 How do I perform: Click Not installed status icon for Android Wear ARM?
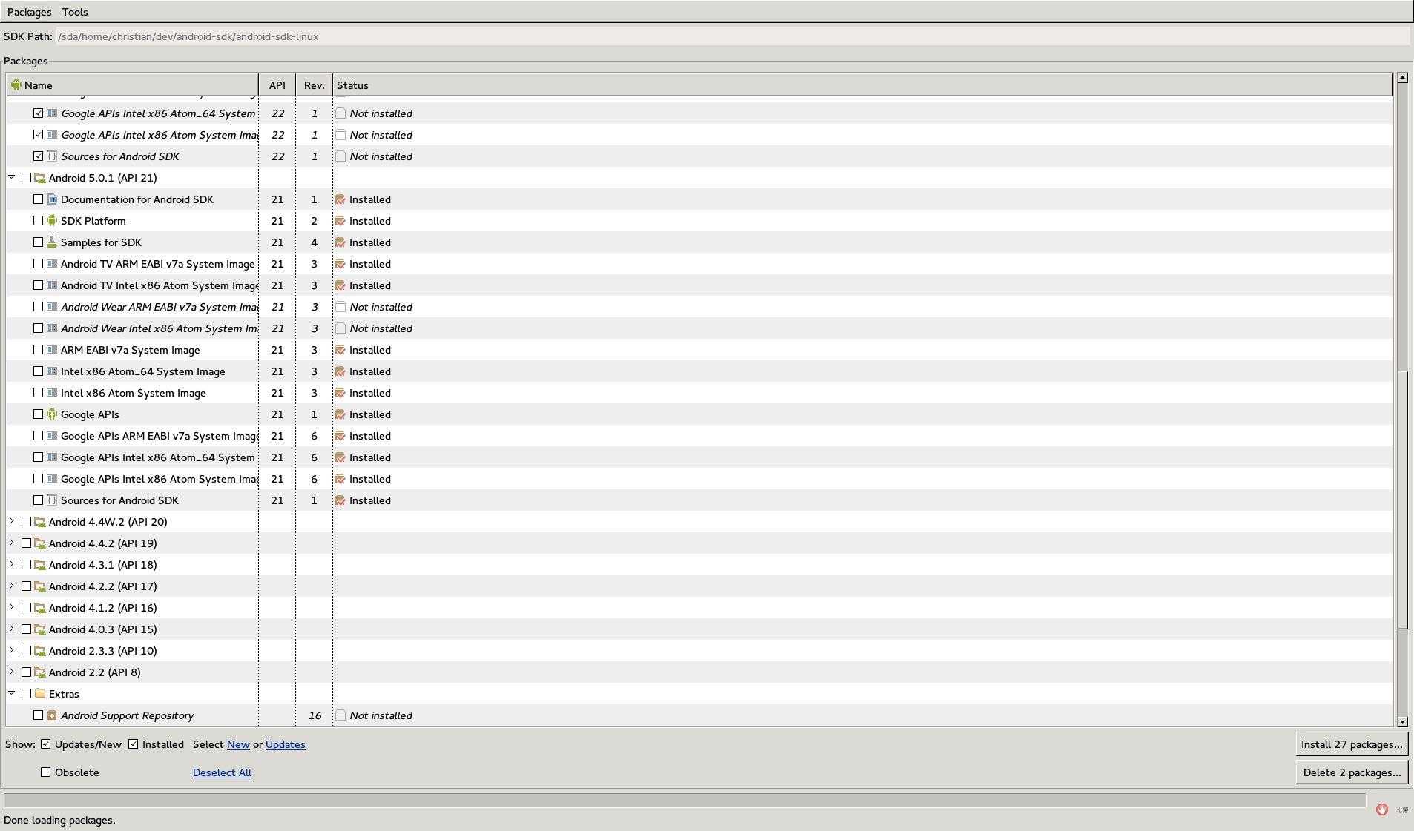click(x=341, y=307)
